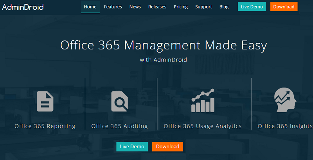Click the 'with AdminDroid' subtitle
Screen dimensions: 313x160
[164, 60]
